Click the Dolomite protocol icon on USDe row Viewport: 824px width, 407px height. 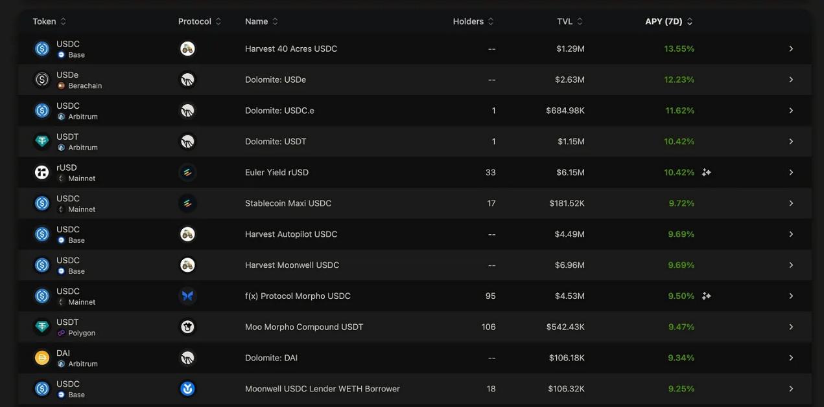coord(187,79)
